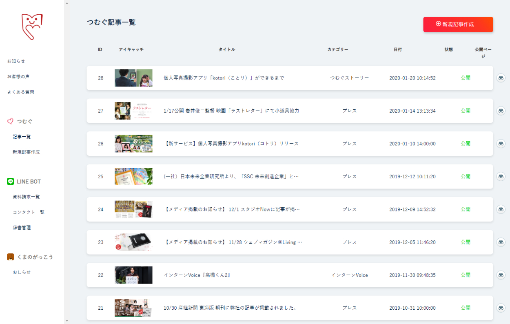This screenshot has width=510, height=324.
Task: Open binoculars preview for article 24
Action: pos(501,209)
